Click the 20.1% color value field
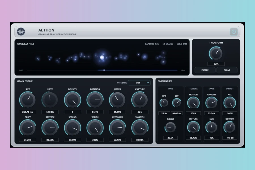 coord(171,138)
